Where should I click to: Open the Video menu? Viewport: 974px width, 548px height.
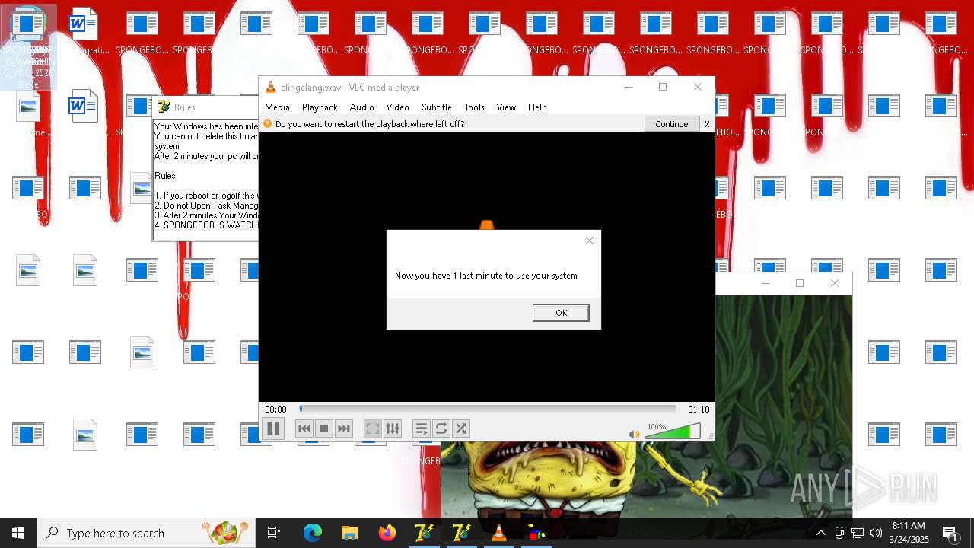pos(397,107)
